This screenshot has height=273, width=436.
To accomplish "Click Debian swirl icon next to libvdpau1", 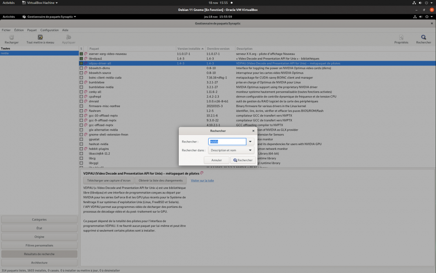I will 86,59.
